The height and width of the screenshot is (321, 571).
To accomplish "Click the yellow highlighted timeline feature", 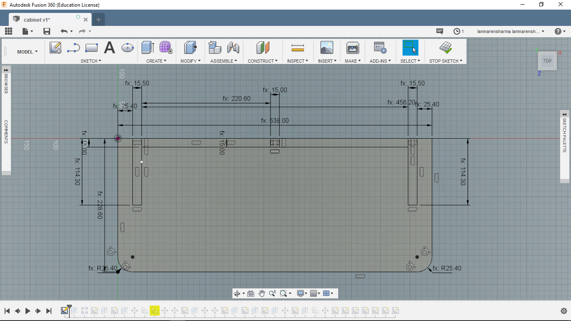I will coord(155,311).
